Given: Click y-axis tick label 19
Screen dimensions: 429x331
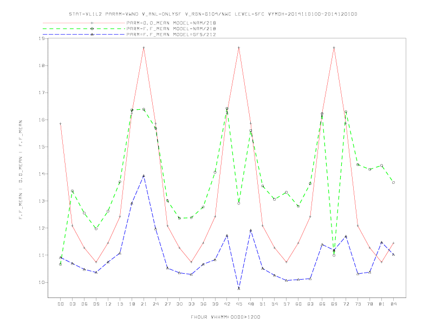Looking at the screenshot, I should point(42,38).
